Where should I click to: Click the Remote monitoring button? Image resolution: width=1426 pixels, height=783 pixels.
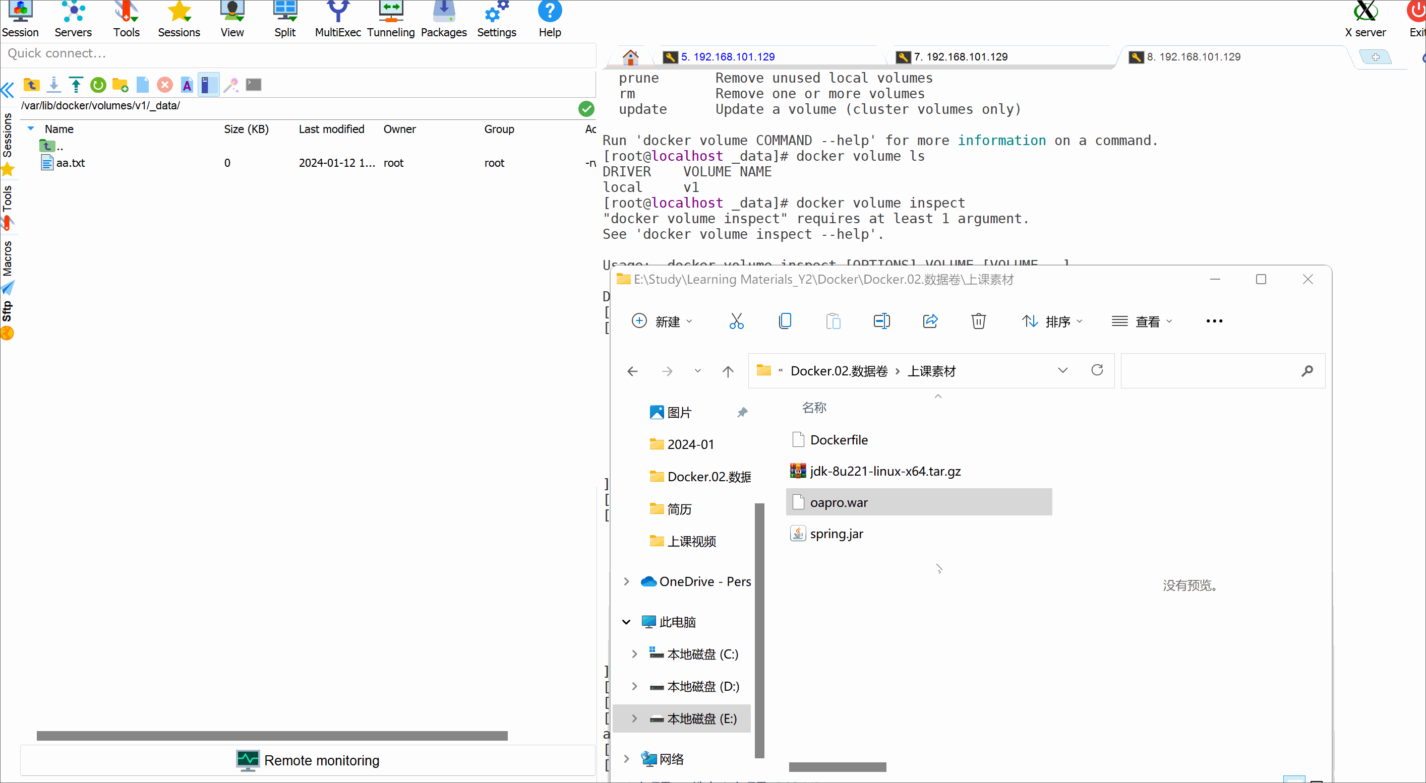(x=308, y=760)
